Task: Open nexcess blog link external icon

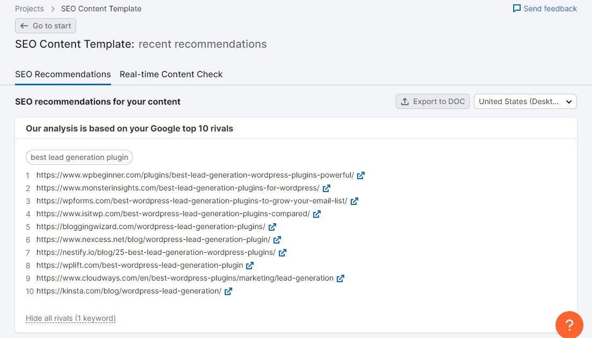Action: point(277,239)
